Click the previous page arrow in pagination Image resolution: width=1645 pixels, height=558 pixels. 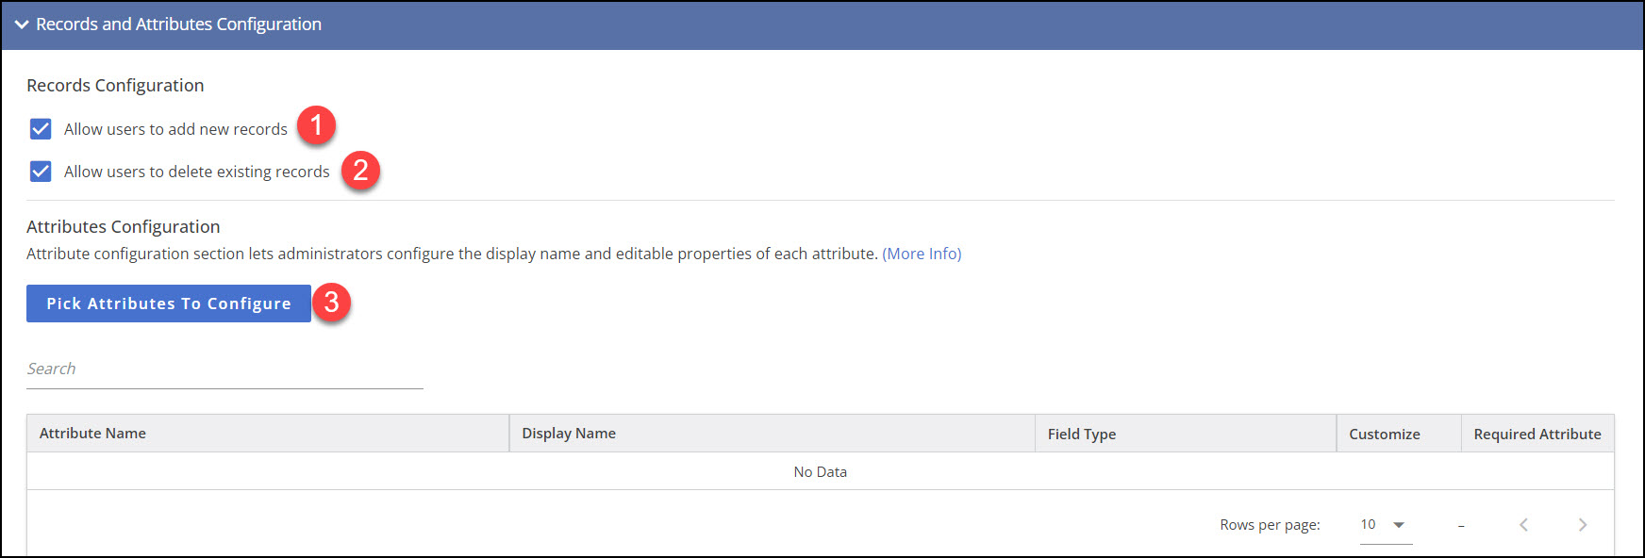(1523, 524)
